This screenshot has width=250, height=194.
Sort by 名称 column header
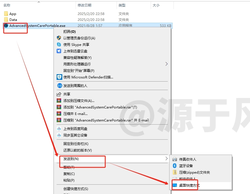7,5
